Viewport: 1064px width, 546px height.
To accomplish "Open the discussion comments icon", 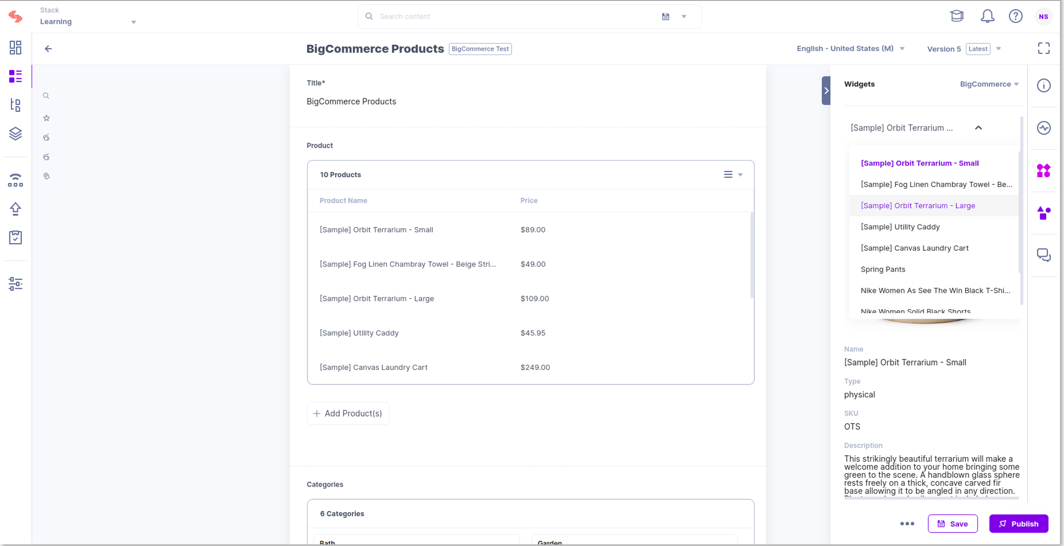I will pos(1043,255).
